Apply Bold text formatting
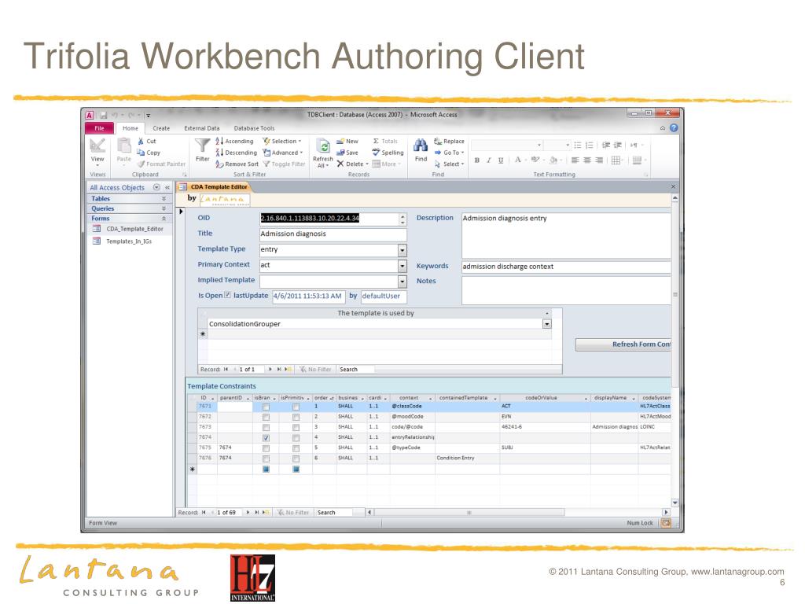 (477, 160)
